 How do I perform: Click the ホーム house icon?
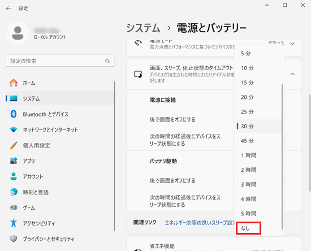click(14, 83)
